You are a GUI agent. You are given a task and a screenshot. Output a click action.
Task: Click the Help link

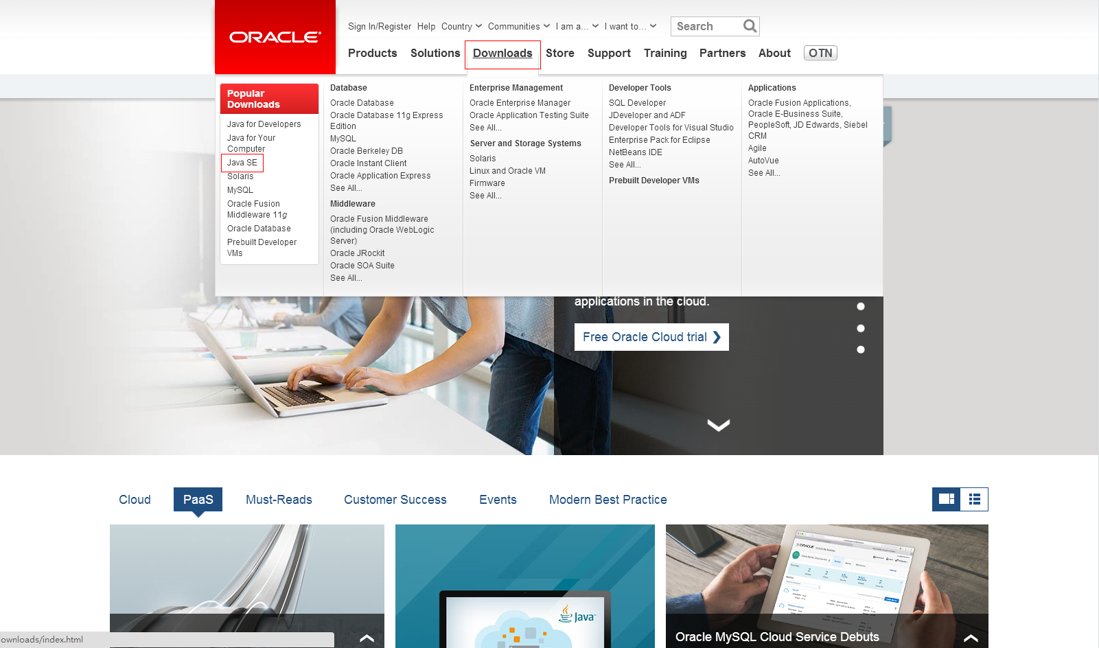click(x=426, y=26)
